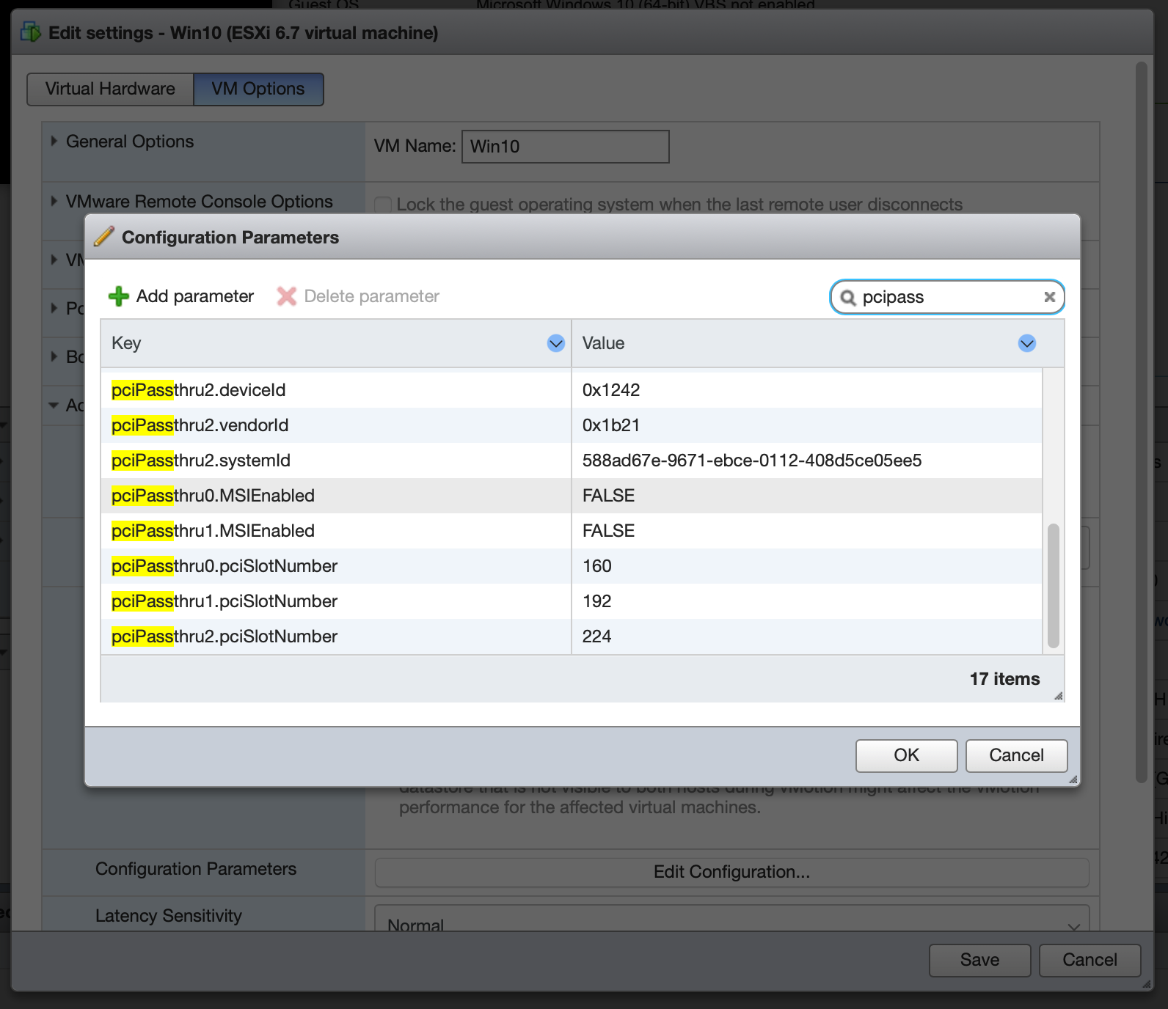Image resolution: width=1168 pixels, height=1009 pixels.
Task: Click the Edit Configuration... button
Action: pos(731,872)
